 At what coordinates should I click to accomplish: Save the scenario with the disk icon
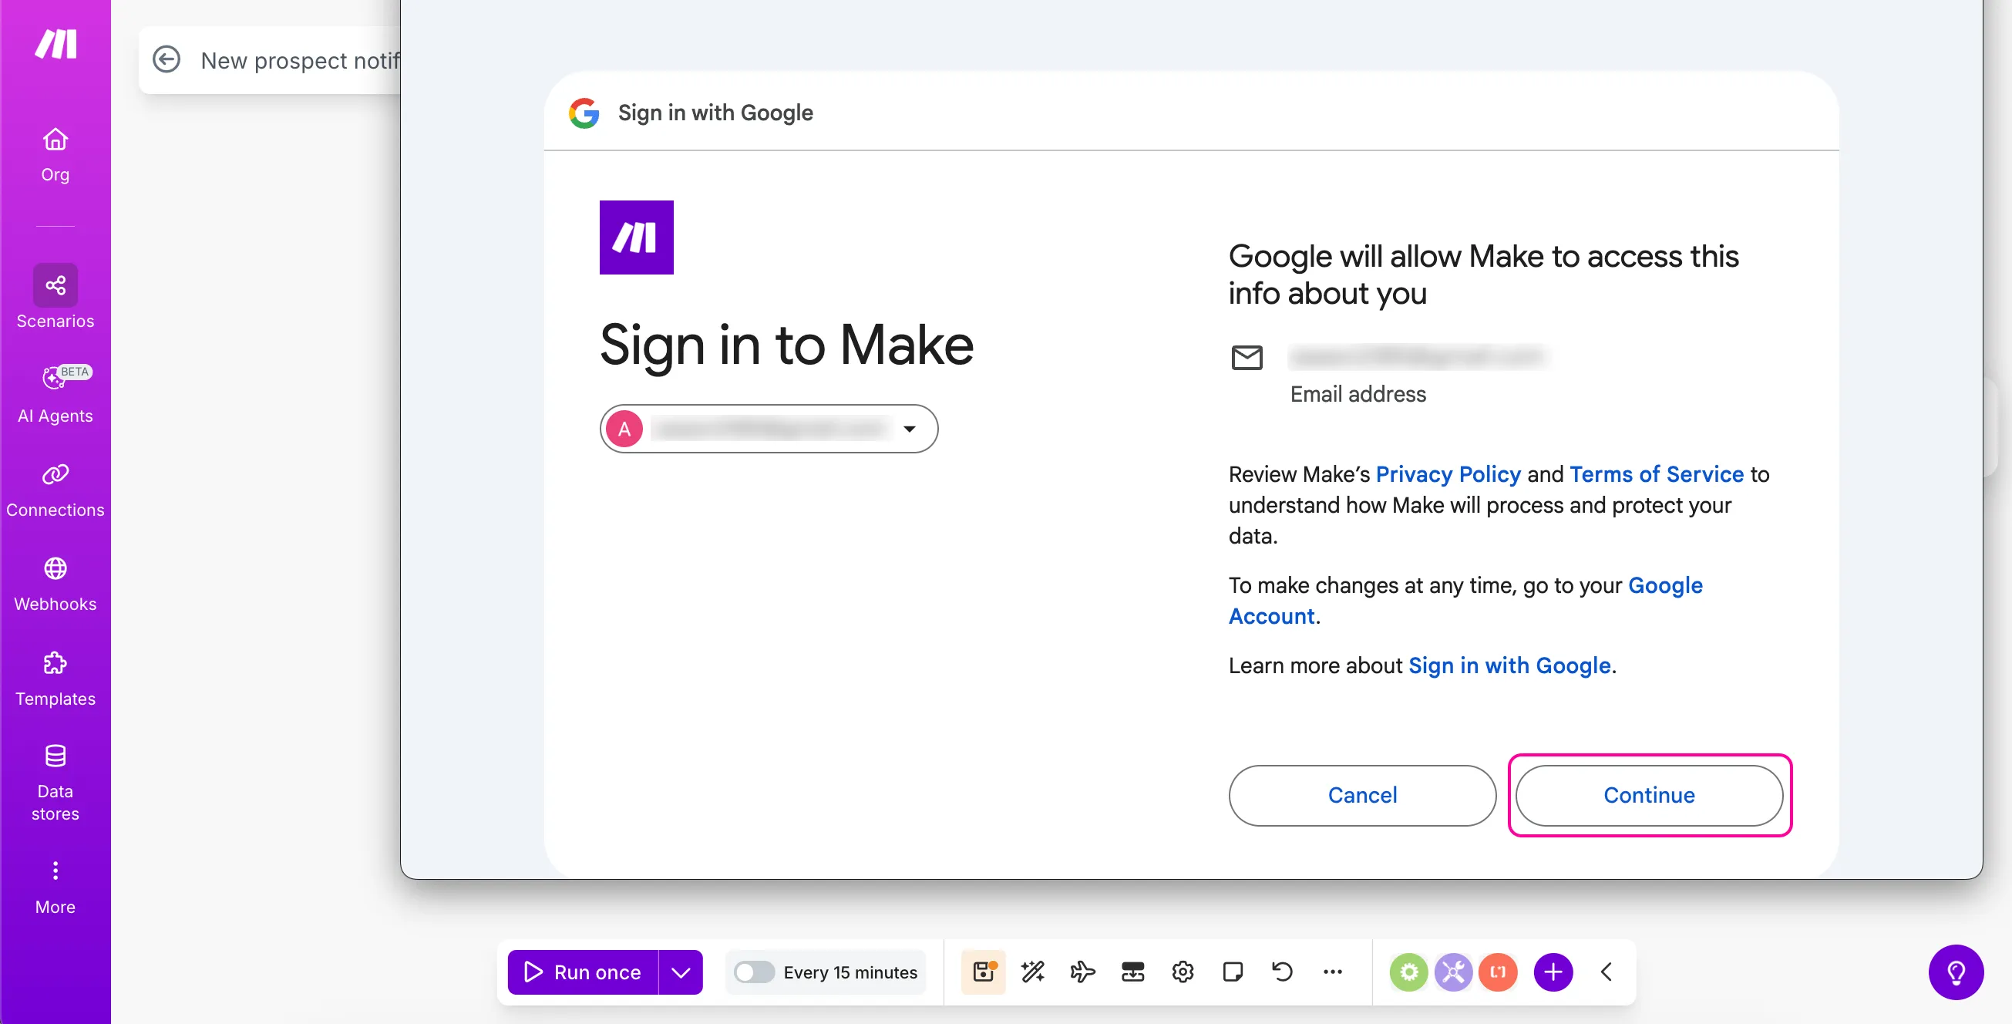pyautogui.click(x=984, y=972)
